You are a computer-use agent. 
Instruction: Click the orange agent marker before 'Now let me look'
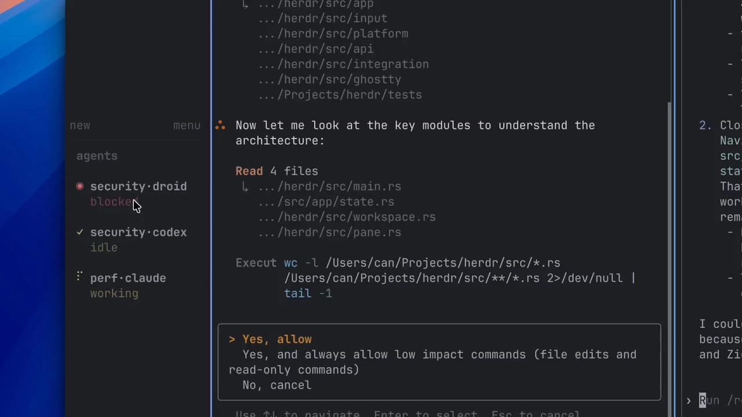[220, 125]
